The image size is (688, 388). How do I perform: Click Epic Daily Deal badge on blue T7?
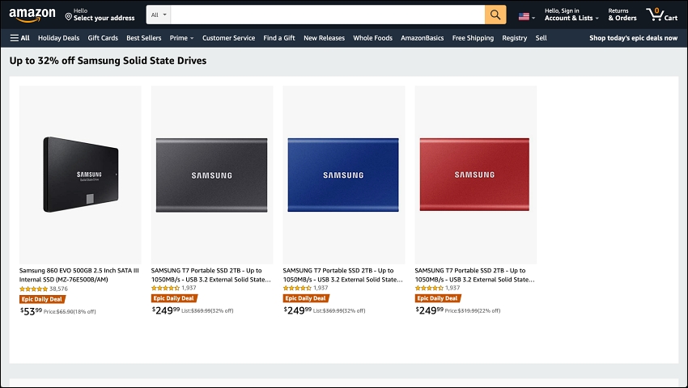306,298
